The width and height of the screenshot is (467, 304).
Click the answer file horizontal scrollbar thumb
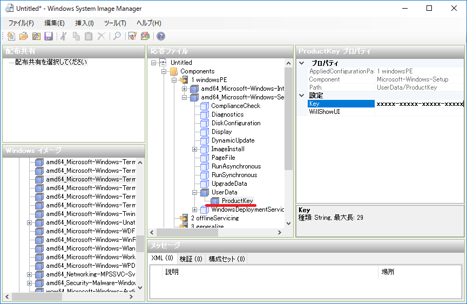coord(187,232)
